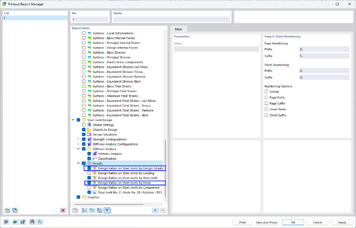Move report item down with grey arrow
The width and height of the screenshot is (356, 228).
pyautogui.click(x=163, y=211)
